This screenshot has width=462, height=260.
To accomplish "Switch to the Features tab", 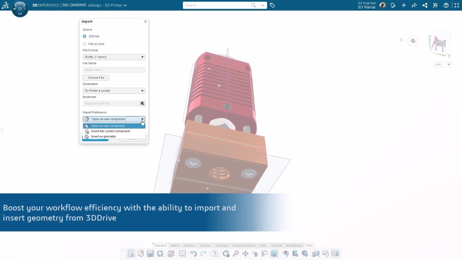I will pos(189,245).
